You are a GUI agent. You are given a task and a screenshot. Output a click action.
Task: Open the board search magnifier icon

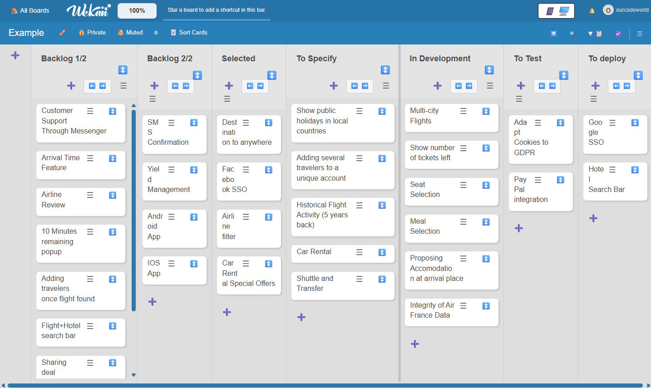click(572, 33)
